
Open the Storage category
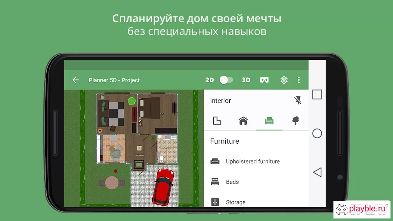[256, 202]
